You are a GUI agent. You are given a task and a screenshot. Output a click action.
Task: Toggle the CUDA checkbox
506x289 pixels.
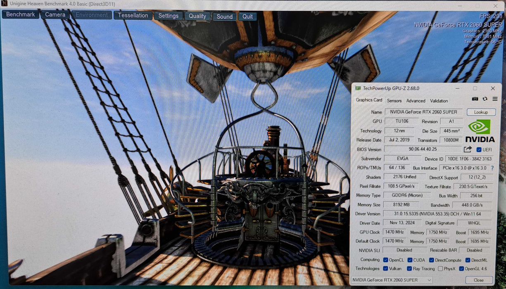[x=410, y=260]
